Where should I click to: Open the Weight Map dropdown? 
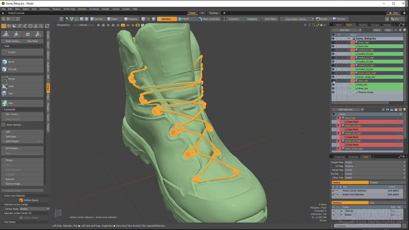(375, 162)
